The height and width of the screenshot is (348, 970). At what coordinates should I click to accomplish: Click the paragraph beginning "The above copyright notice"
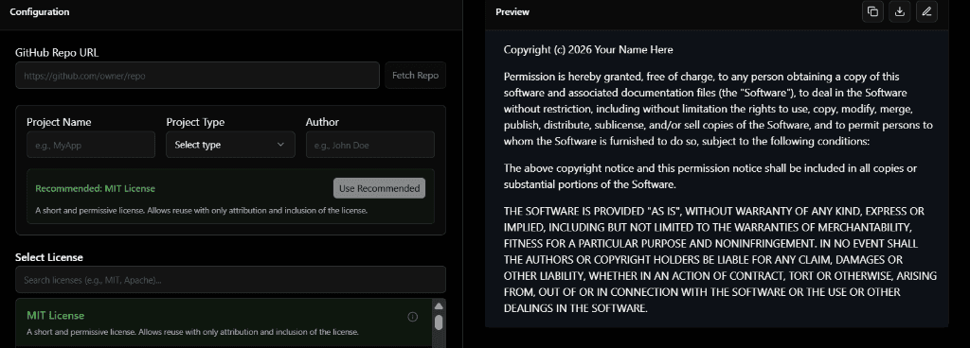point(710,176)
